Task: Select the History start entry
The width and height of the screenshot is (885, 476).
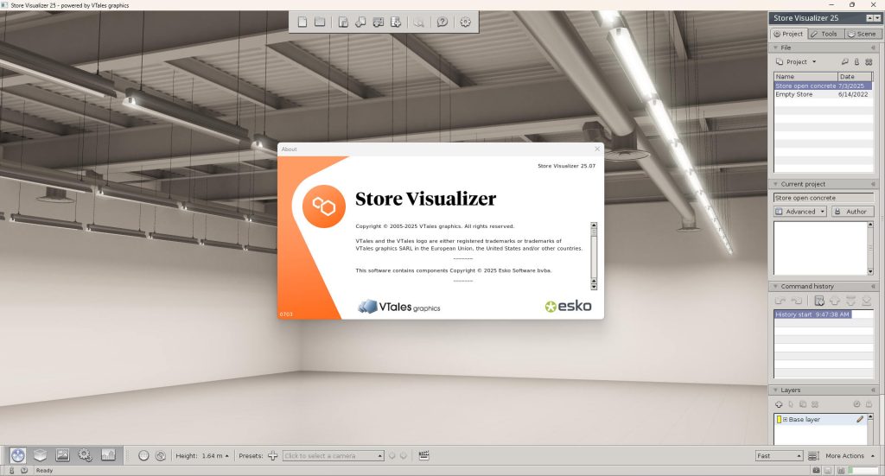Action: (812, 314)
